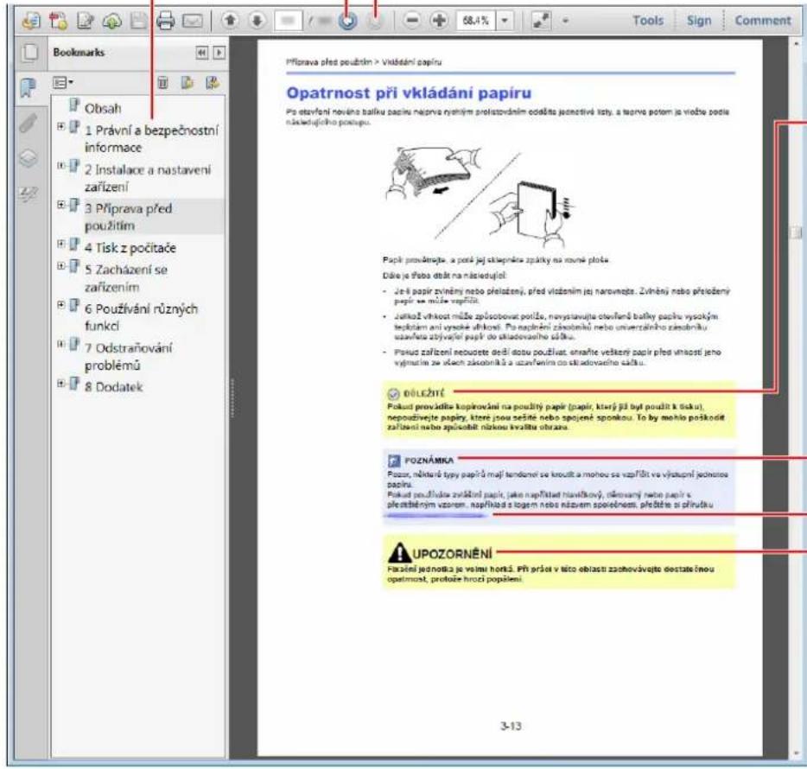807x769 pixels.
Task: Click the expand current bookmark icon
Action: (x=212, y=83)
